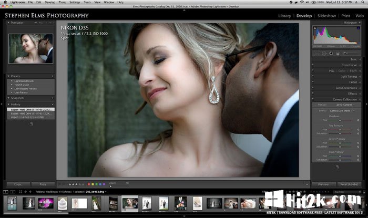Select the Crop Overlay tool icon
Image resolution: width=368 pixels, height=218 pixels.
tap(316, 54)
